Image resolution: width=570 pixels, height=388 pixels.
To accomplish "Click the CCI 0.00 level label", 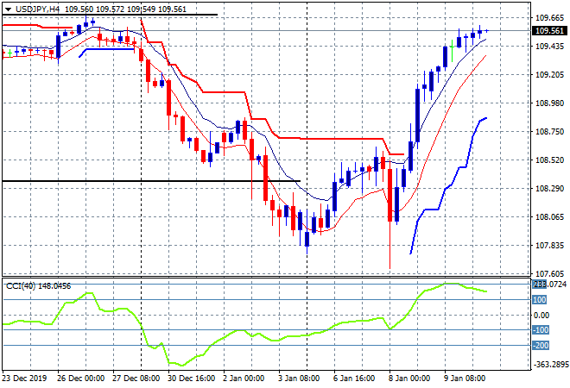I will click(542, 316).
